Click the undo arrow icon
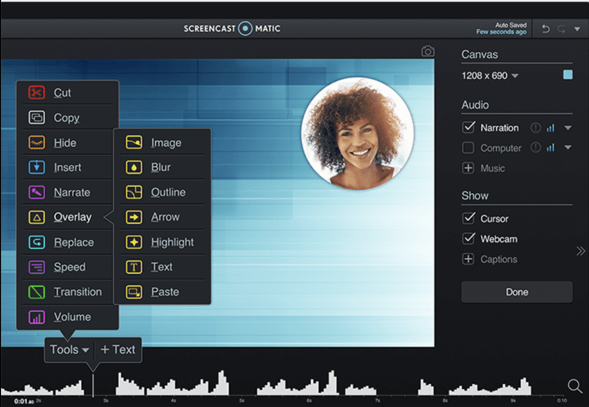The height and width of the screenshot is (407, 589). click(x=545, y=28)
